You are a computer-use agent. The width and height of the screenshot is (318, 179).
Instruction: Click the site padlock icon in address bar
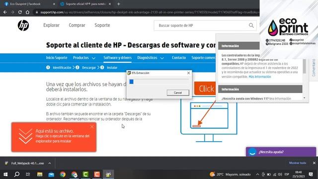pyautogui.click(x=37, y=12)
